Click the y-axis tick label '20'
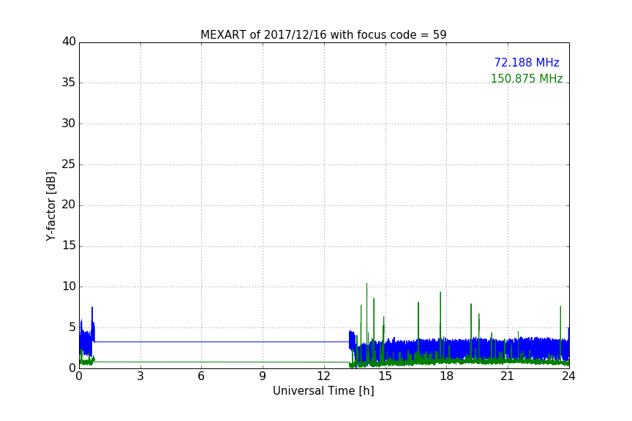632x421 pixels. coord(69,205)
